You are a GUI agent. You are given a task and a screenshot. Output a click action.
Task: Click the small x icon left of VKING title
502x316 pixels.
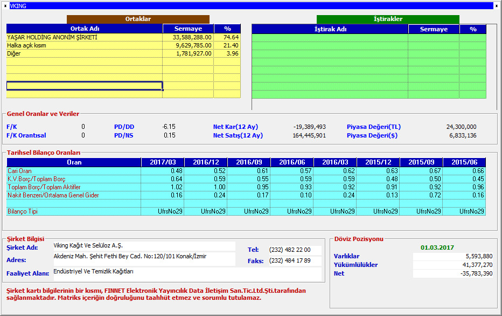[x=5, y=6]
